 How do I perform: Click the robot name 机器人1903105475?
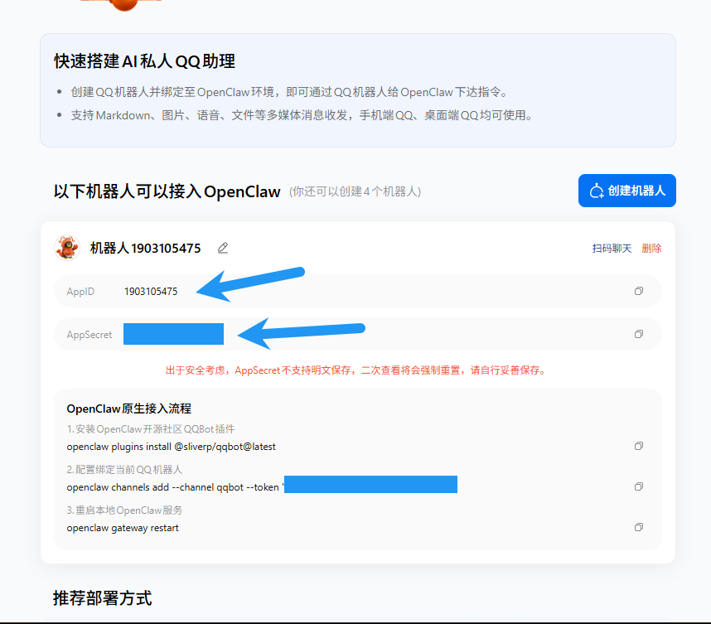click(145, 248)
